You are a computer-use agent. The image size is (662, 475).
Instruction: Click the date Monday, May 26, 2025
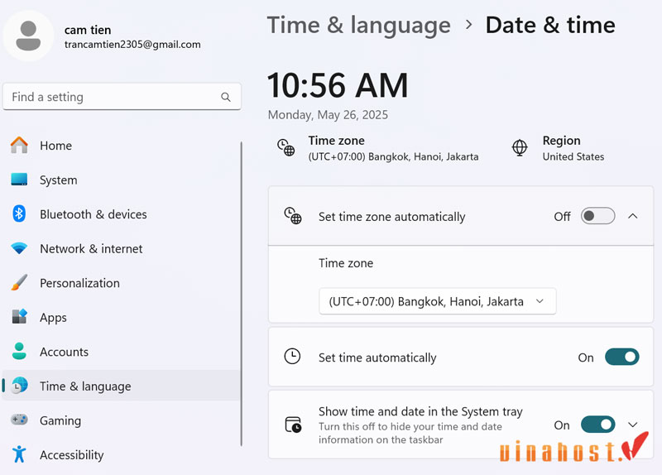[328, 115]
